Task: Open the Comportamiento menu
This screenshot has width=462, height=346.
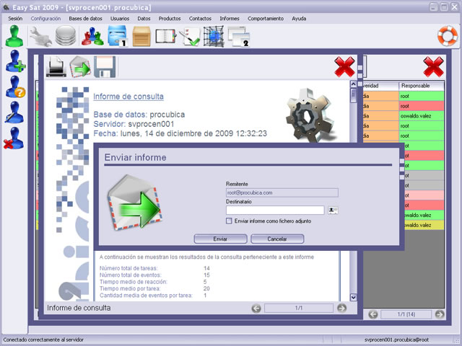Action: point(266,19)
